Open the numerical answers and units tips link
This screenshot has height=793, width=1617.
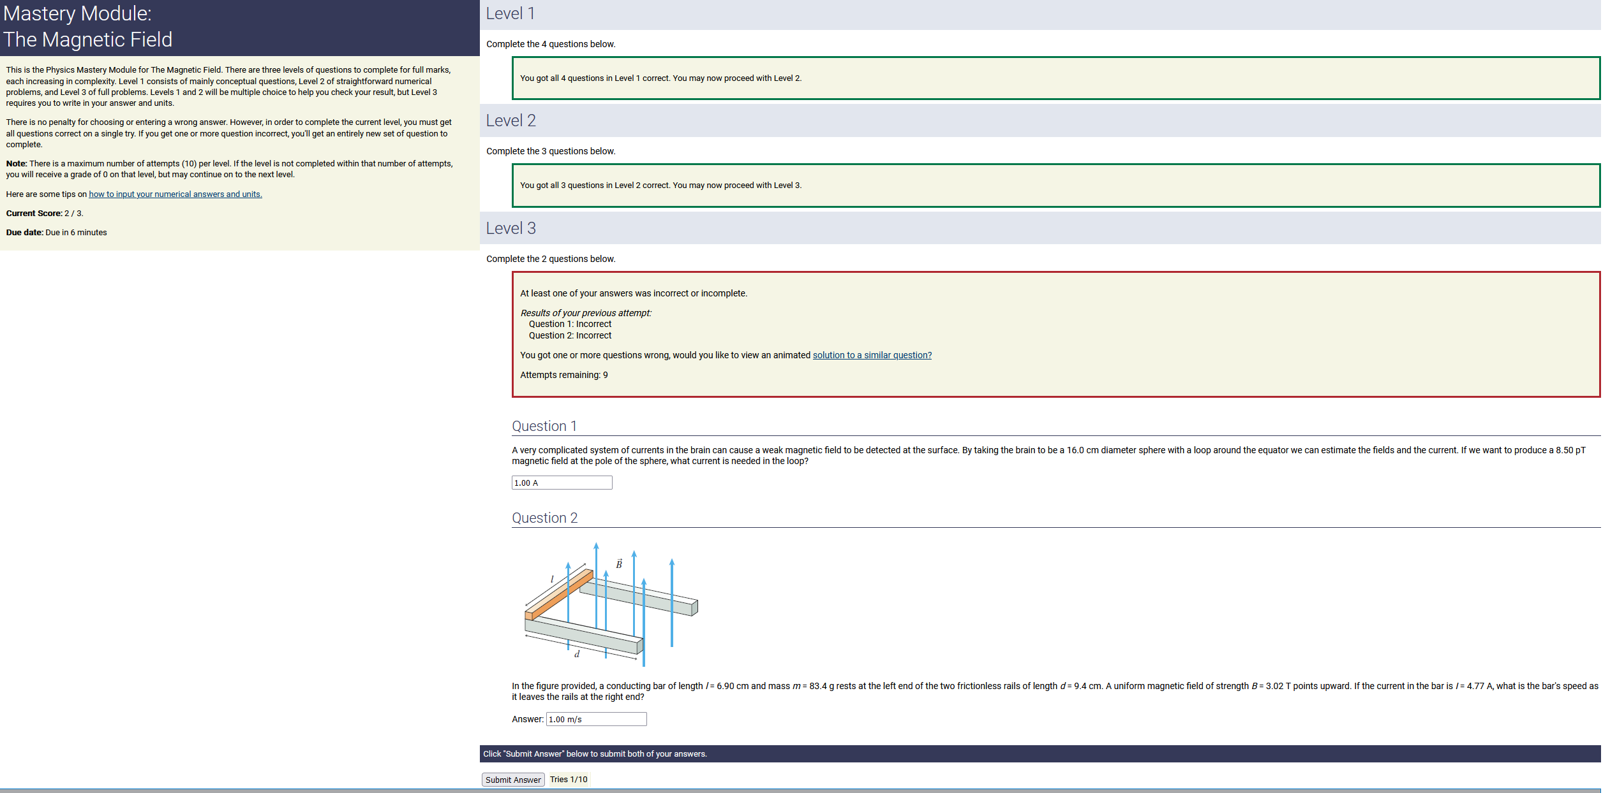175,194
